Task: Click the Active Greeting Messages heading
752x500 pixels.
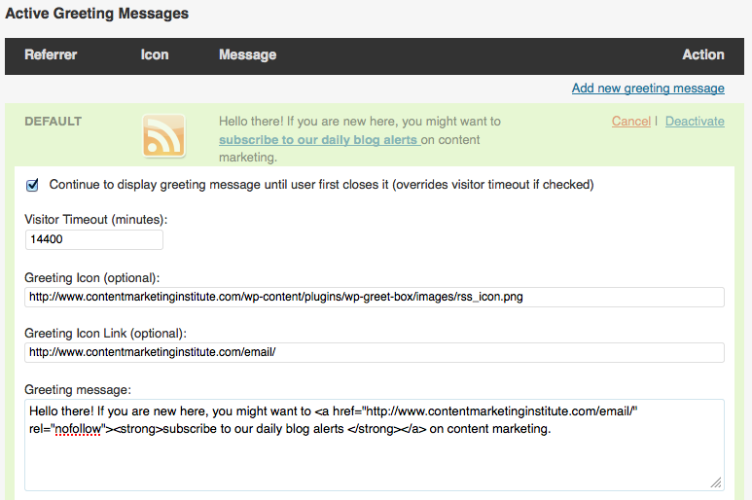Action: click(97, 14)
